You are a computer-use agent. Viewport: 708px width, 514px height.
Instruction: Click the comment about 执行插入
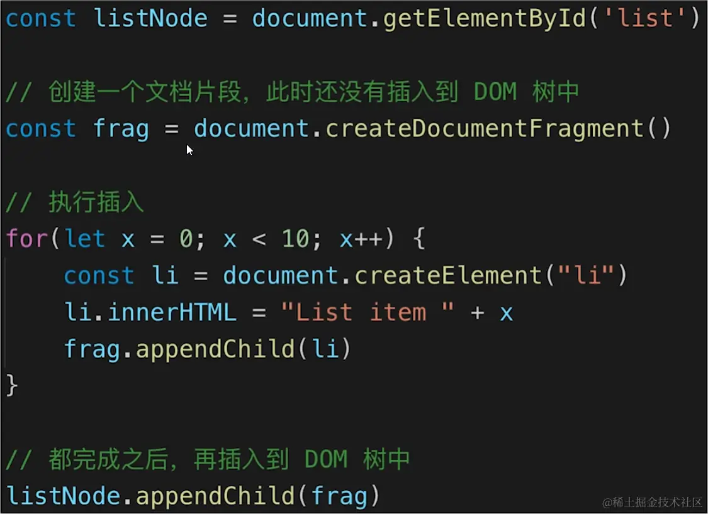point(75,202)
